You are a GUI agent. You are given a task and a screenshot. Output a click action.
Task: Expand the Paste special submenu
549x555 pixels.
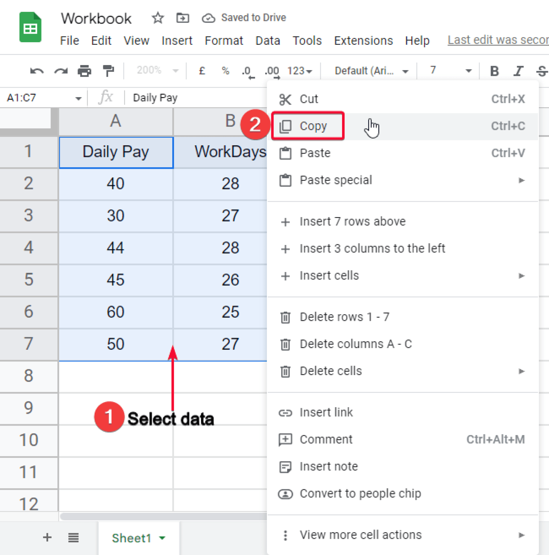402,180
